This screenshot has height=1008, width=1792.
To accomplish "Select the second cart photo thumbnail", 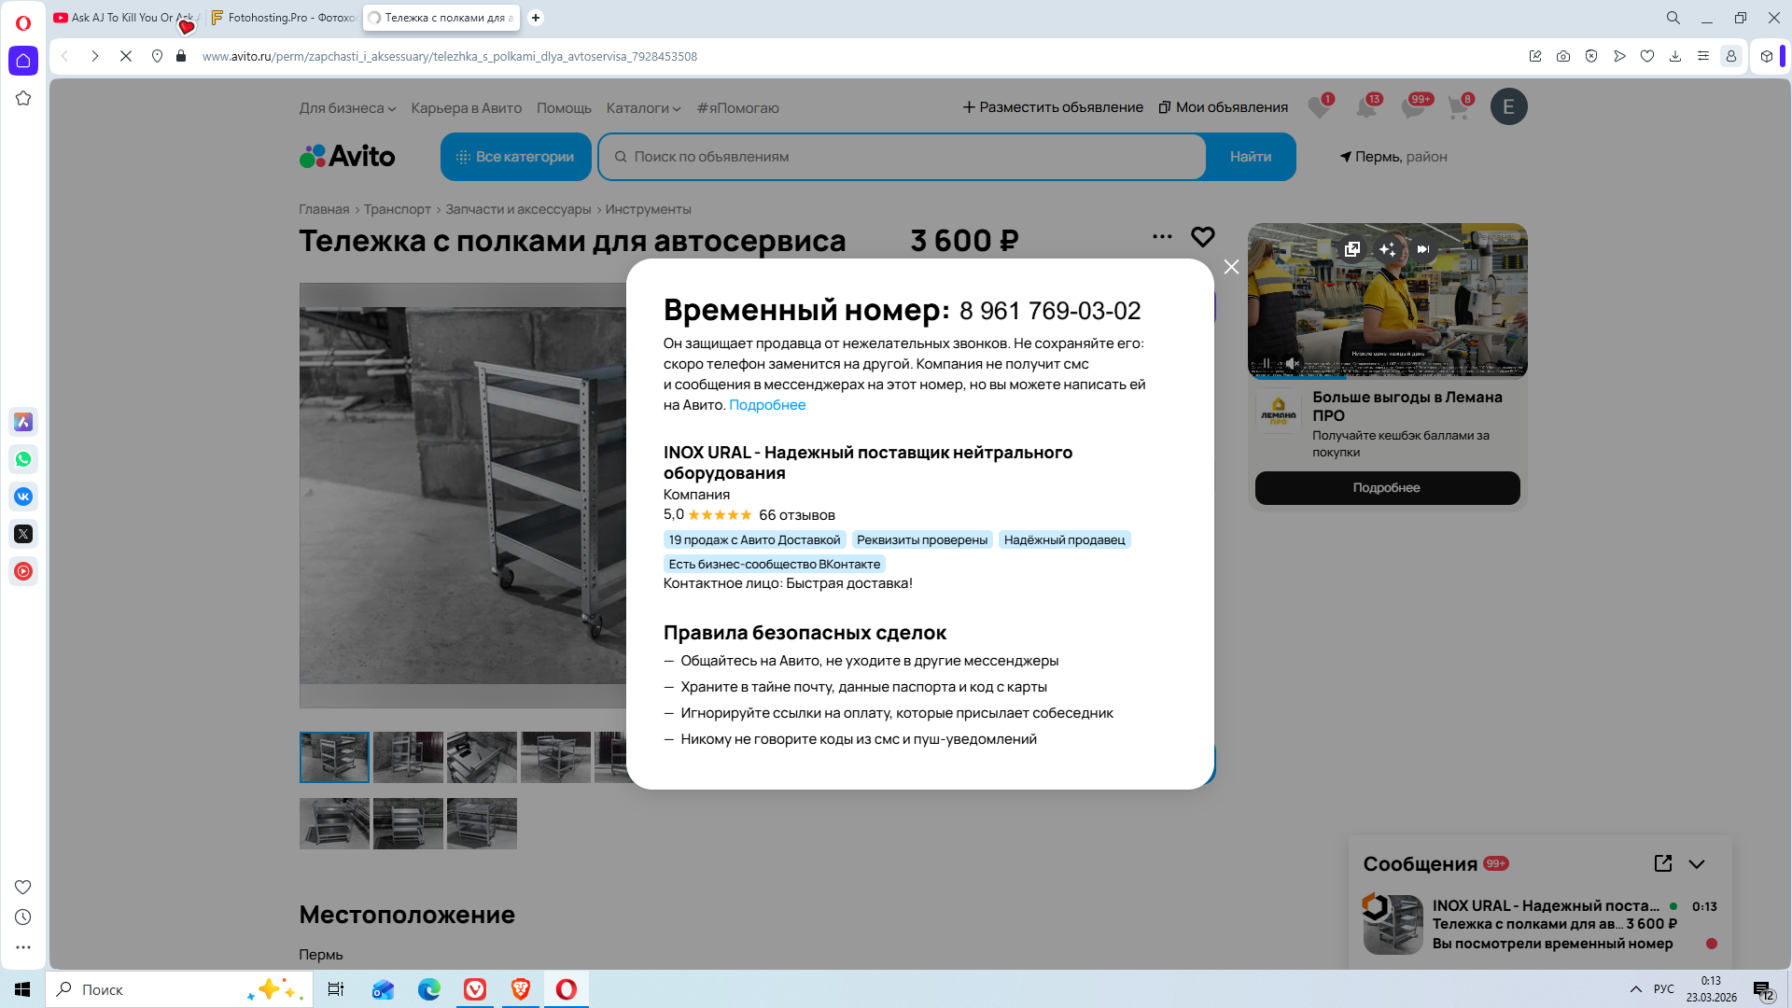I will click(x=408, y=757).
